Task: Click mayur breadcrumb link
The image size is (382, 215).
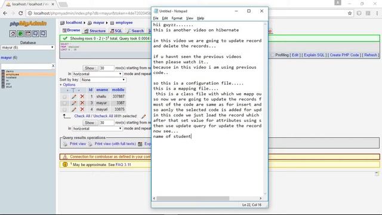Action: coord(98,23)
